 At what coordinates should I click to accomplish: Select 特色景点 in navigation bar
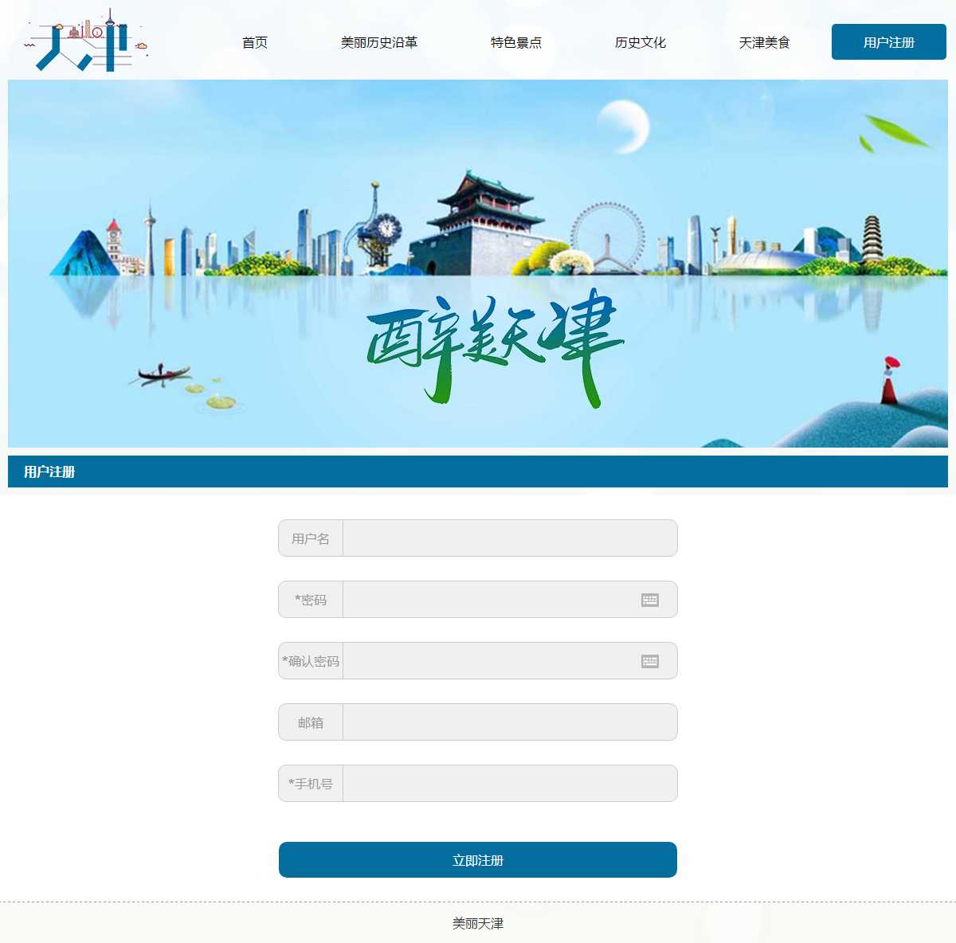click(516, 42)
